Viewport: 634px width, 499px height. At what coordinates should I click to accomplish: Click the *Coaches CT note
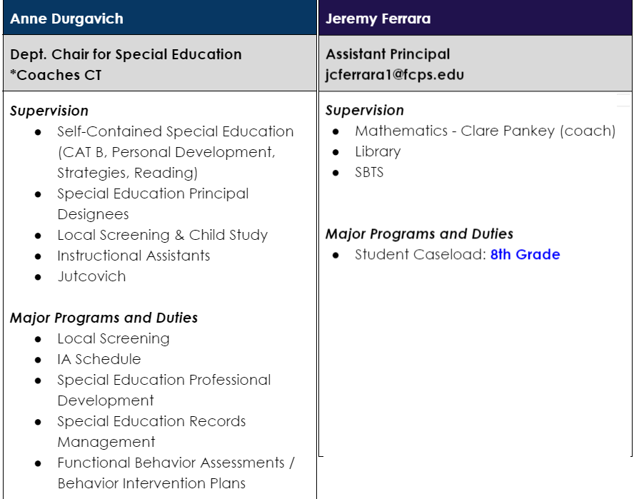(56, 74)
